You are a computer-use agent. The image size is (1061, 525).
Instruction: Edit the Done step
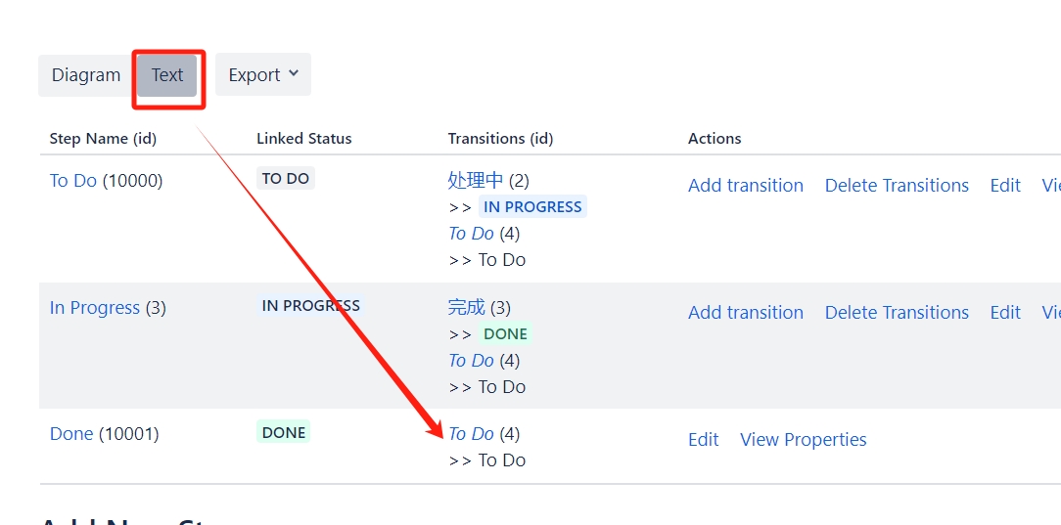[704, 440]
